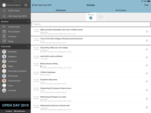The image size is (151, 113).
Task: Open 'Engineering & Computer Science tours' session
Action: [x=56, y=88]
